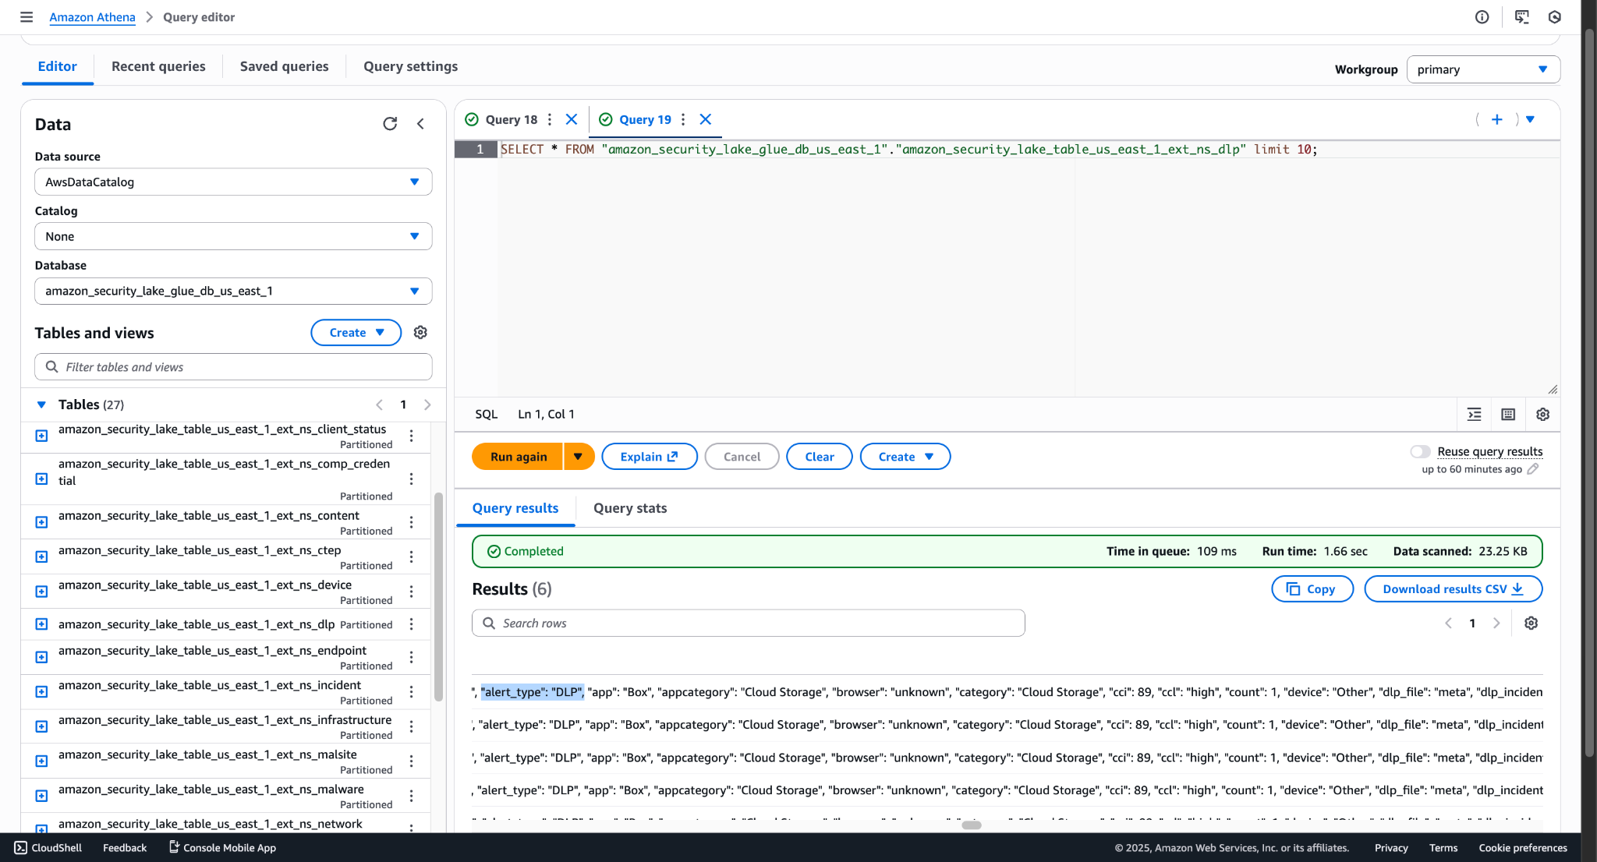Expand the ext_ns_content table
The width and height of the screenshot is (1597, 862).
[x=42, y=522]
